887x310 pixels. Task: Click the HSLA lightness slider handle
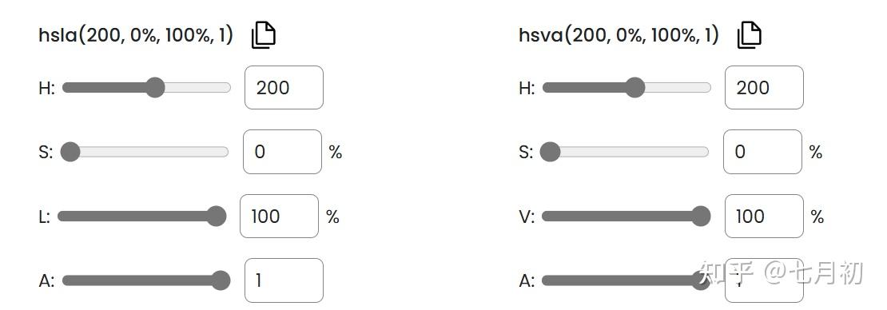(216, 216)
